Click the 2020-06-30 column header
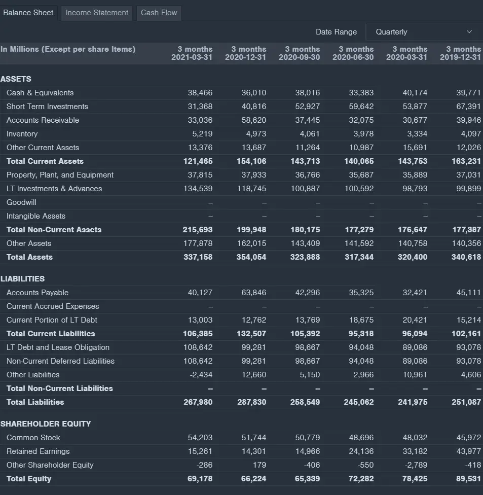Viewport: 483px width, 495px height. [353, 53]
